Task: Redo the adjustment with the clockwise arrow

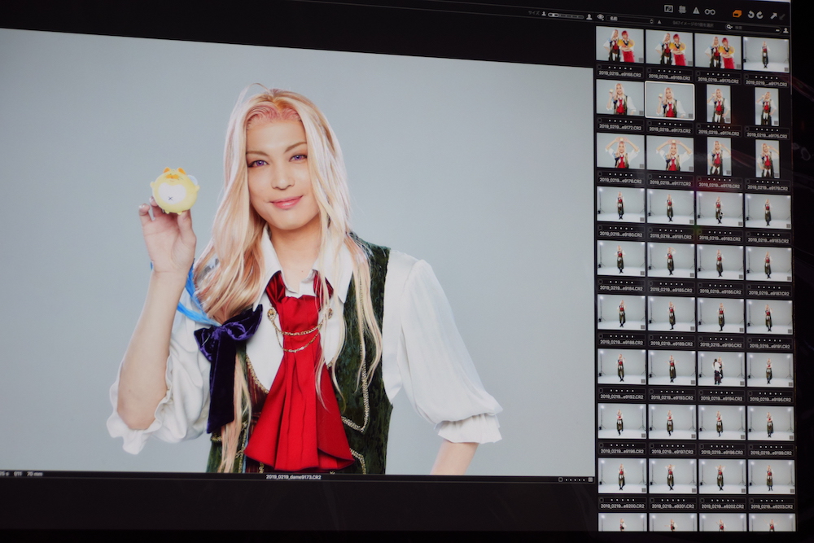Action: [759, 15]
